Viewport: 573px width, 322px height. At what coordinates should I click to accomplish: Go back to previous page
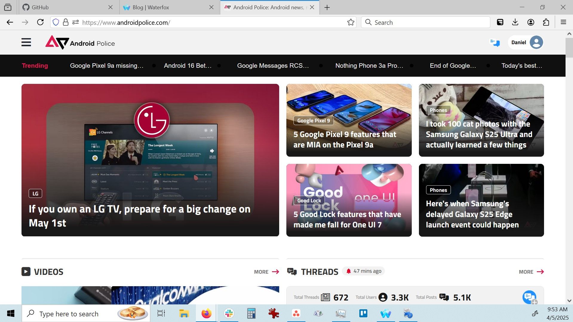10,22
